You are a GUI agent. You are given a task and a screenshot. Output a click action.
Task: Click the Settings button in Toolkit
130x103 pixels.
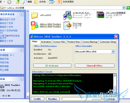[111, 99]
